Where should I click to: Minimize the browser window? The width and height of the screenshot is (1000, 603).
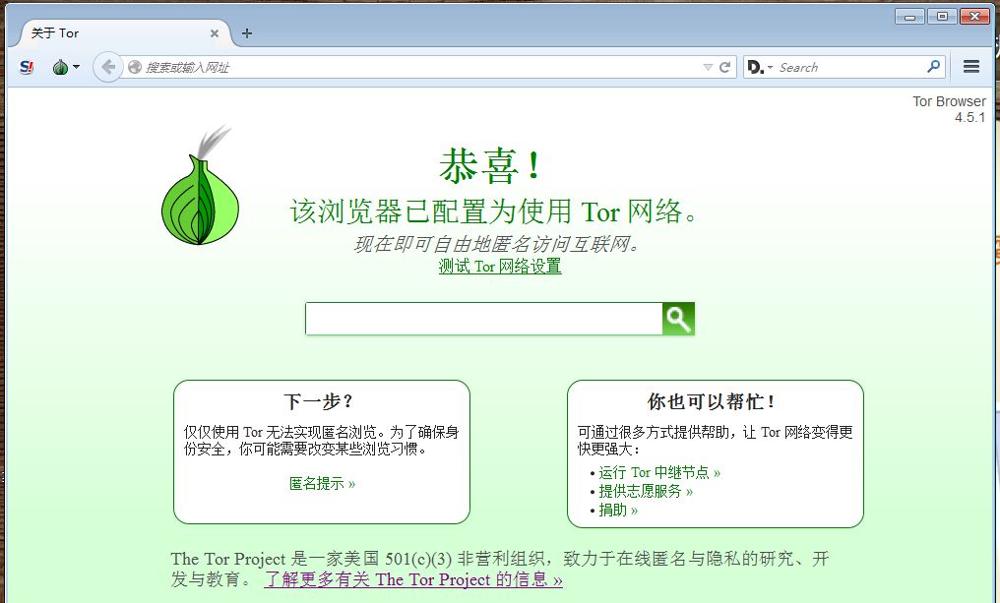click(910, 17)
